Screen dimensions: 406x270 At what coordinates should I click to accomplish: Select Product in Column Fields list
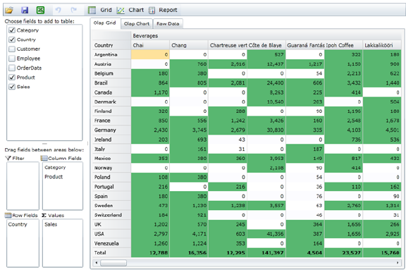tap(54, 177)
